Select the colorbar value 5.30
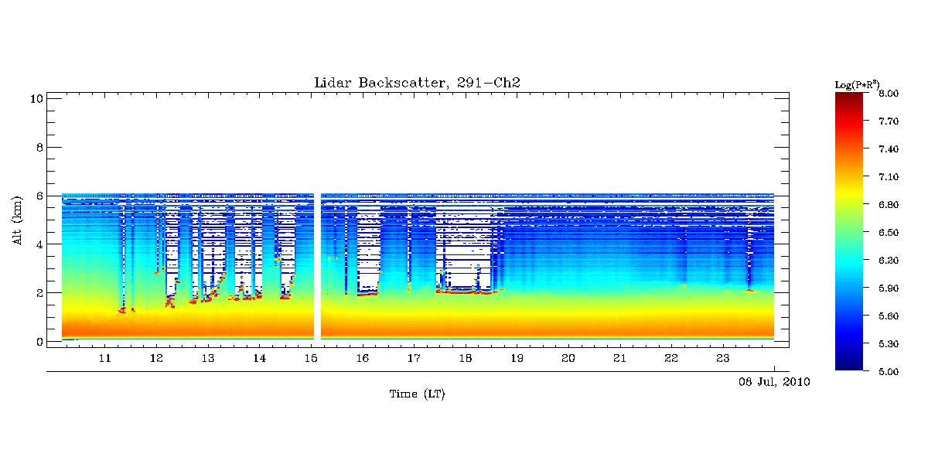The image size is (928, 464). 889,344
